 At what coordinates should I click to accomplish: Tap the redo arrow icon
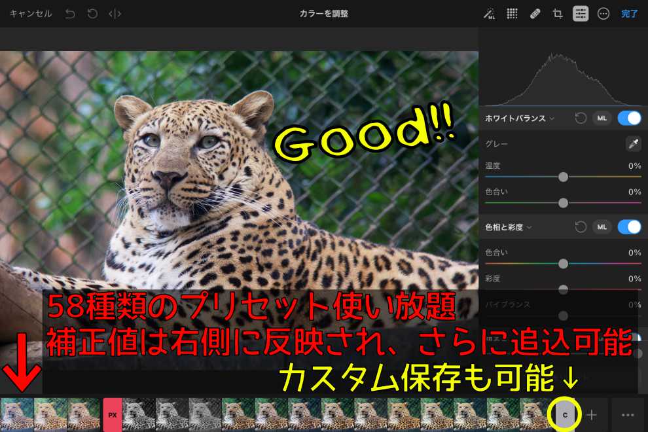pos(92,14)
